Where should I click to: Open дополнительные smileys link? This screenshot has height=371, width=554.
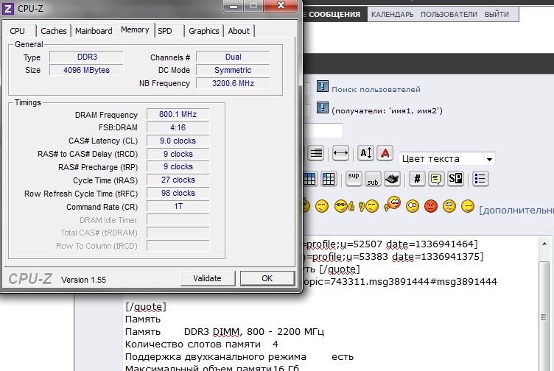tap(516, 211)
